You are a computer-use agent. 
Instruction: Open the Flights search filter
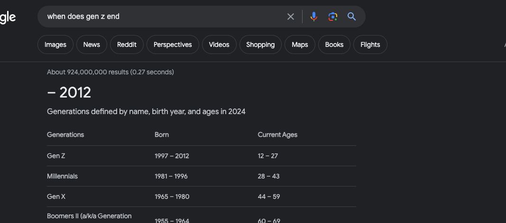tap(370, 45)
